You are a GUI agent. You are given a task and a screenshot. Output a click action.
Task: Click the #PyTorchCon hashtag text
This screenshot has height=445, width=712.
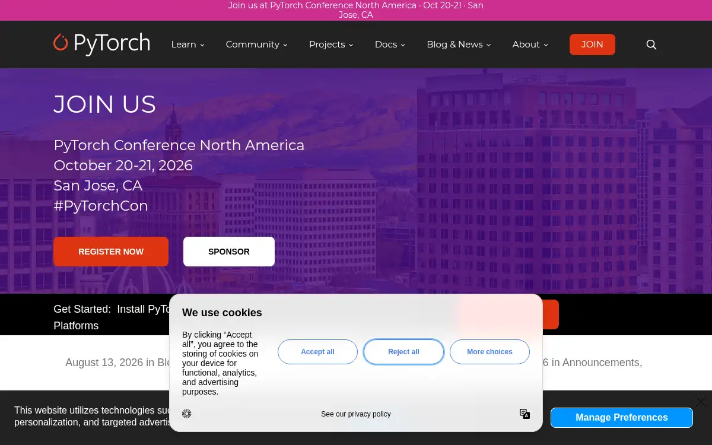tap(101, 206)
